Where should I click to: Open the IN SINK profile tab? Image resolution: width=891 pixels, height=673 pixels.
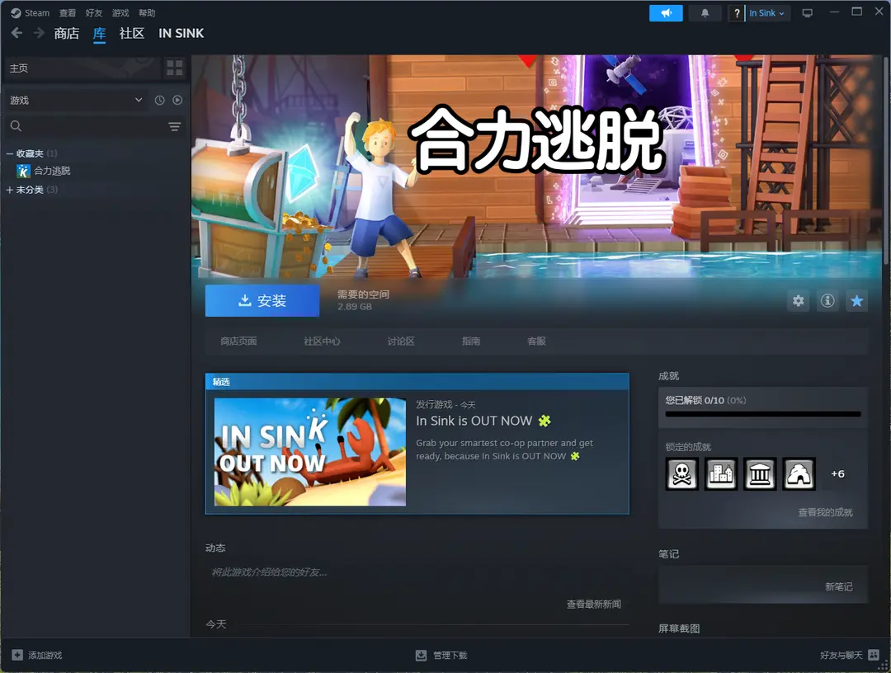tap(181, 34)
